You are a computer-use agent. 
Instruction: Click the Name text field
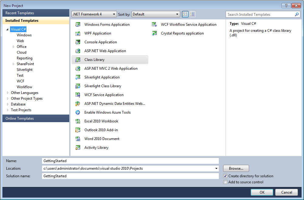pos(130,161)
